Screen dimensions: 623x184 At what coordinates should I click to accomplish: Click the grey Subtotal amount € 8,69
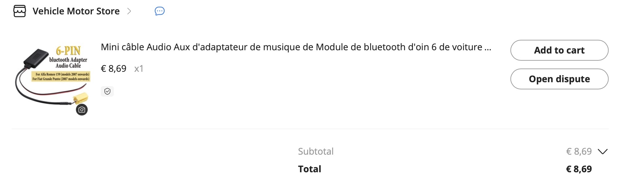579,151
